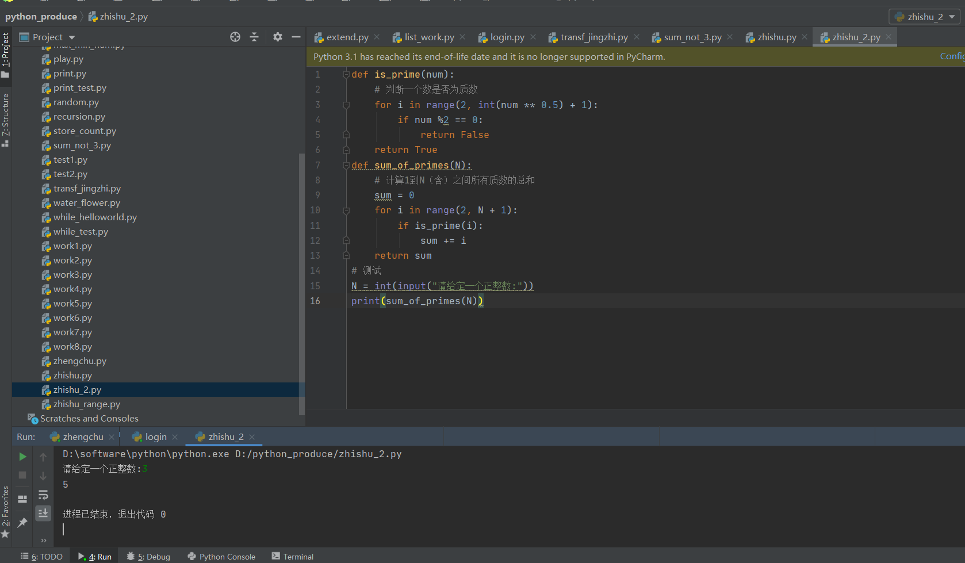
Task: Open the Python Console tool window
Action: (221, 556)
